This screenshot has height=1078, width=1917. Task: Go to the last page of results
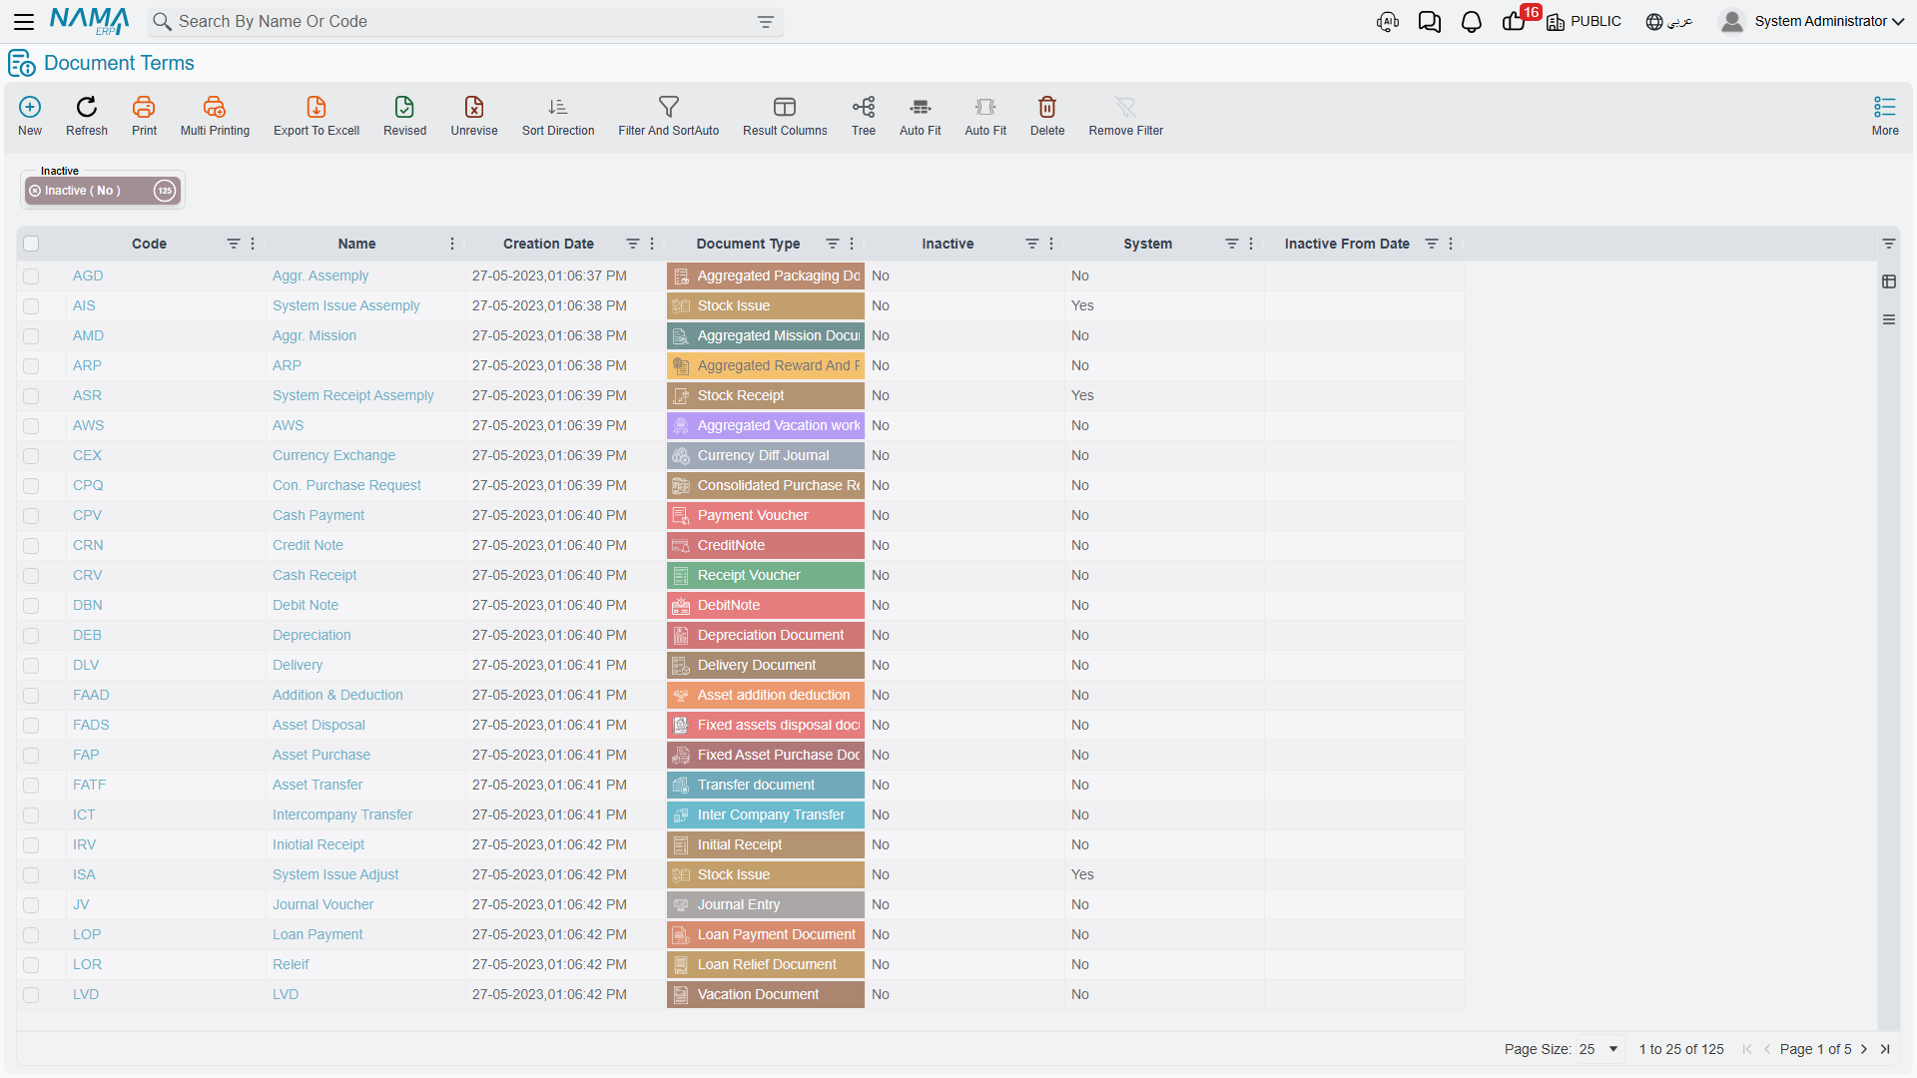click(x=1885, y=1049)
